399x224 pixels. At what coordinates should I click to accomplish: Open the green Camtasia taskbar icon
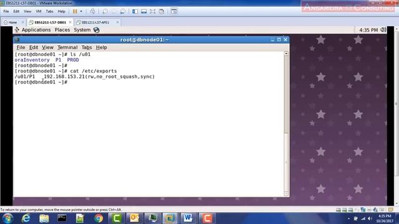click(x=117, y=218)
